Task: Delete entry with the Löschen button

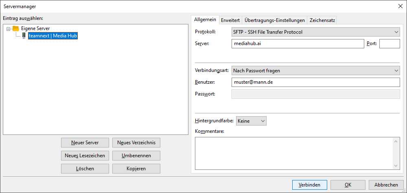Action: (x=85, y=169)
